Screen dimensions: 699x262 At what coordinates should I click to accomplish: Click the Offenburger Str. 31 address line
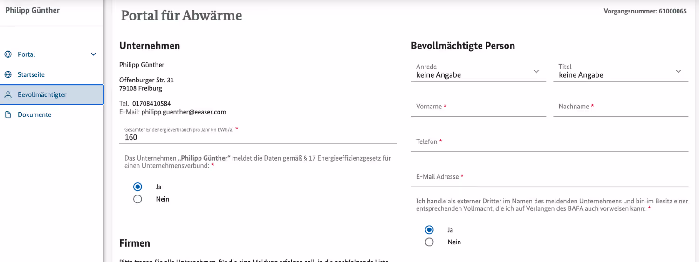click(146, 80)
